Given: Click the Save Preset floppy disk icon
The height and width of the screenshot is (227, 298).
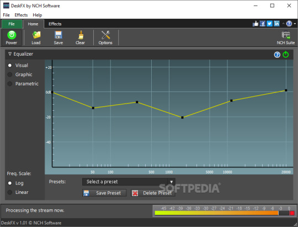Looking at the screenshot, I should pyautogui.click(x=86, y=193).
